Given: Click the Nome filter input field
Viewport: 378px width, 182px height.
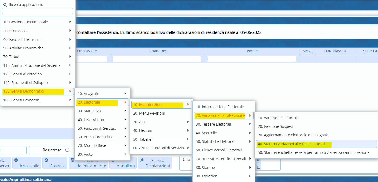Looking at the screenshot, I should pos(252,59).
